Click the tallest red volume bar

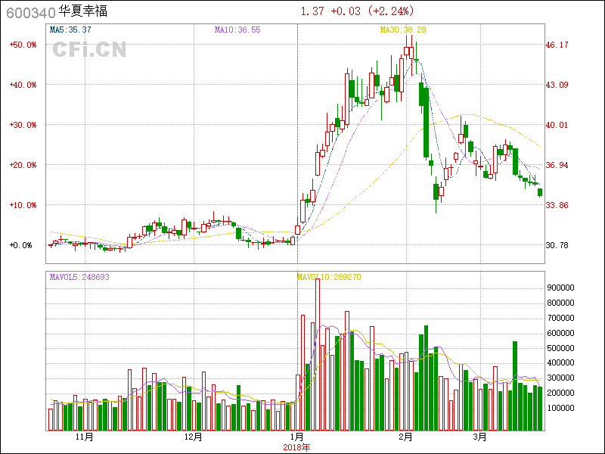[x=318, y=356]
